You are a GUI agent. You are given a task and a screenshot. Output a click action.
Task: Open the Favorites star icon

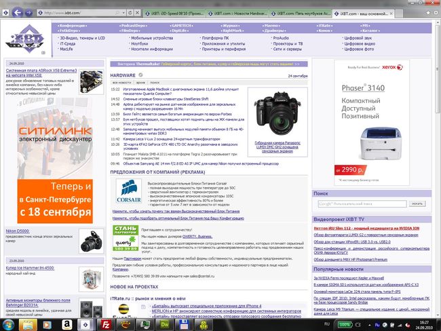[428, 13]
